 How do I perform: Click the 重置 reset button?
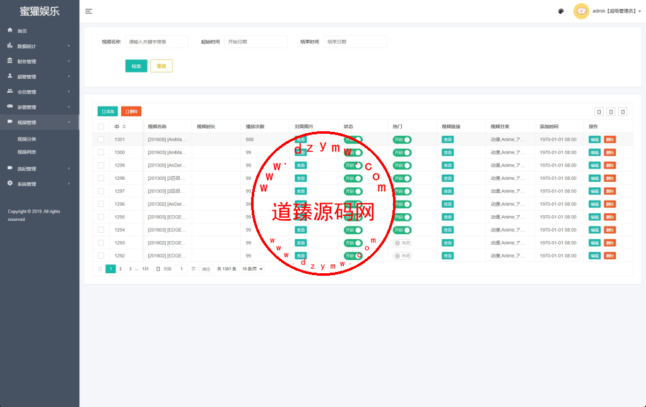(161, 66)
